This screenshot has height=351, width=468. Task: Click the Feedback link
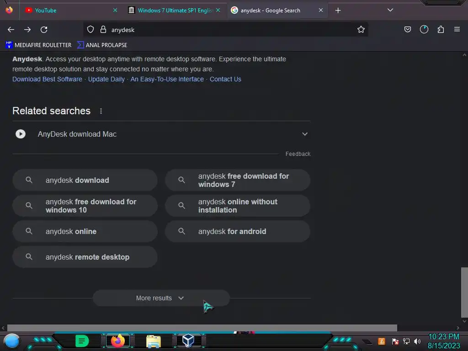(298, 154)
